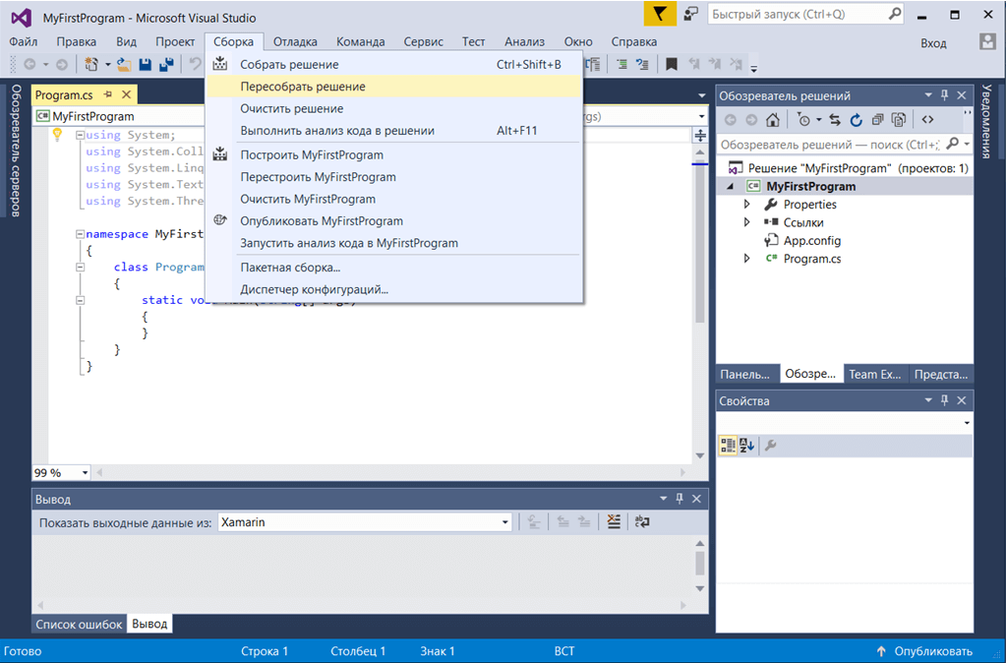Screen dimensions: 1006x663
Task: Collapse the namespace MyFirstProgram outline block
Action: click(x=81, y=234)
